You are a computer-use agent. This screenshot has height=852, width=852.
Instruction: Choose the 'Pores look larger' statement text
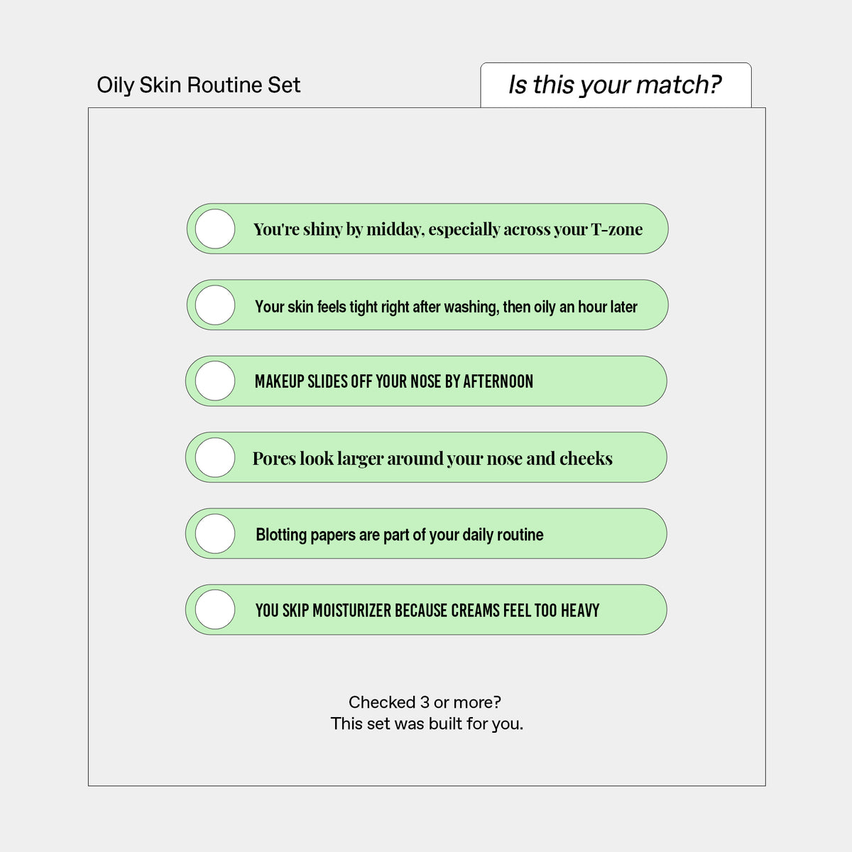click(x=432, y=459)
